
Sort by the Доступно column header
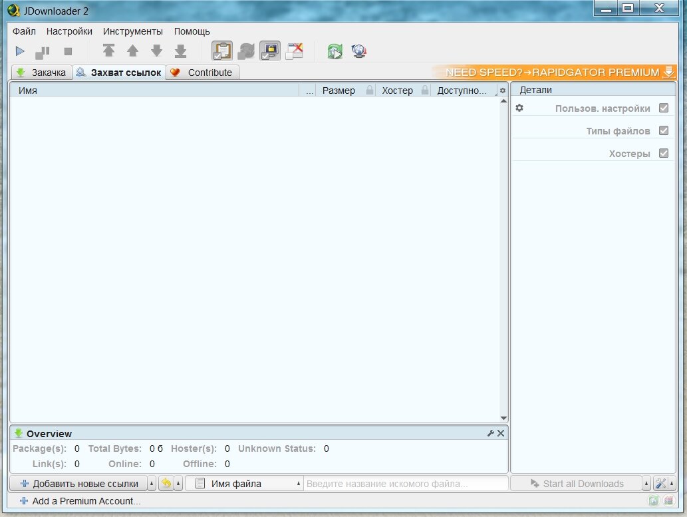coord(462,90)
